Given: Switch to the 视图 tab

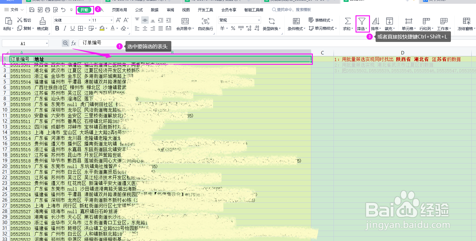Looking at the screenshot, I should 186,10.
